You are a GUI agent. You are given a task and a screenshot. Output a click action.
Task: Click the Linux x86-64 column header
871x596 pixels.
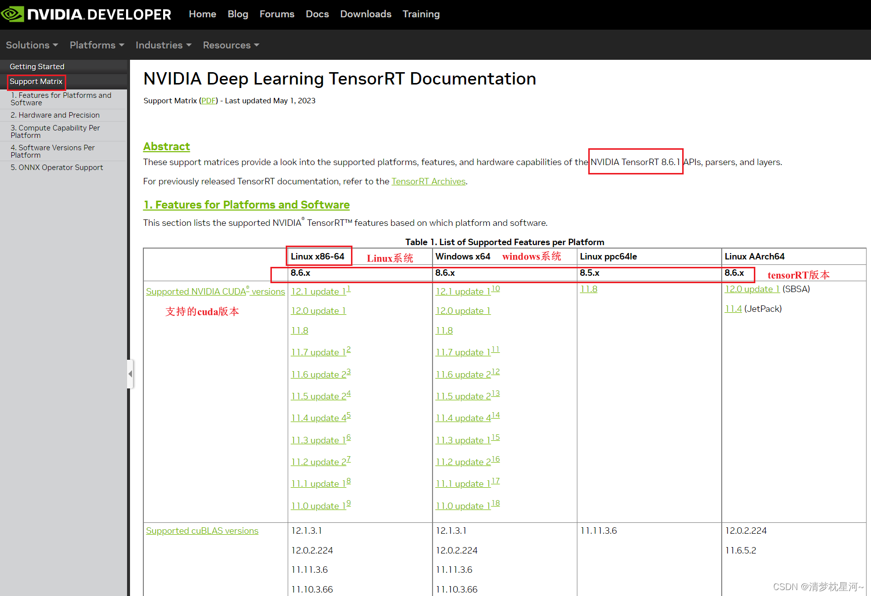317,256
